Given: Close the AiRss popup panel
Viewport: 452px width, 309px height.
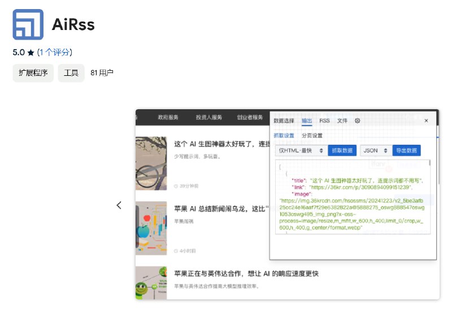Looking at the screenshot, I should 426,121.
